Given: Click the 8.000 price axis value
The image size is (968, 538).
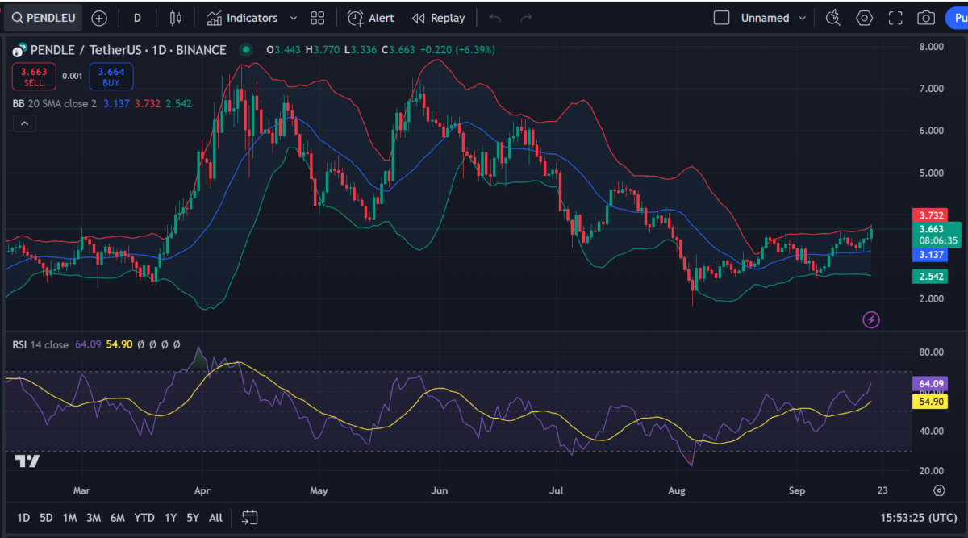Looking at the screenshot, I should pyautogui.click(x=932, y=47).
